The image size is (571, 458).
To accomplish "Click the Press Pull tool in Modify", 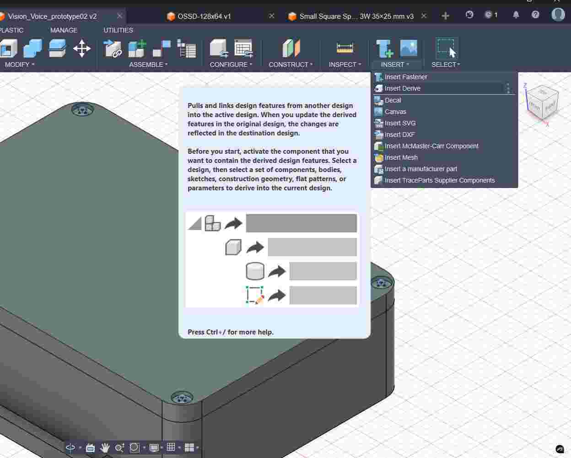I will 8,48.
